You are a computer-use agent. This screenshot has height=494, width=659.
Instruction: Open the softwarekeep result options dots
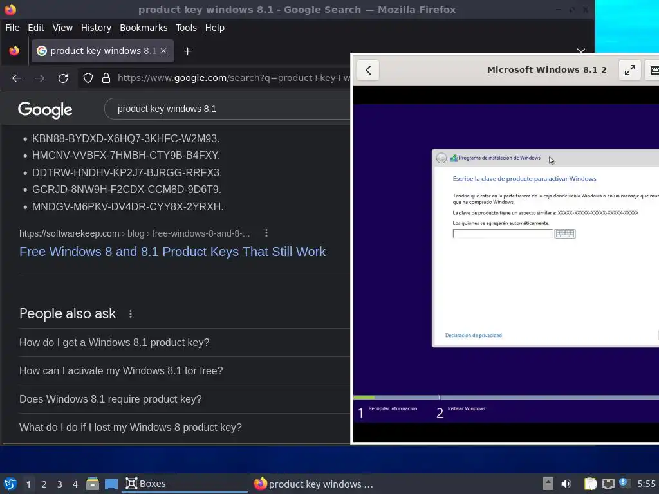(x=266, y=233)
